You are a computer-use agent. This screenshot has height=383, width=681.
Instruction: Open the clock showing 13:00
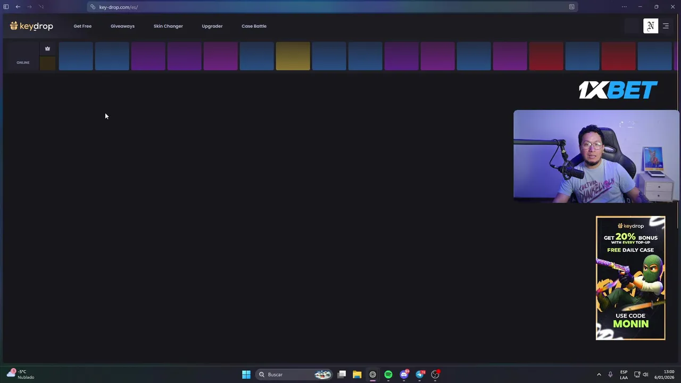pos(665,374)
